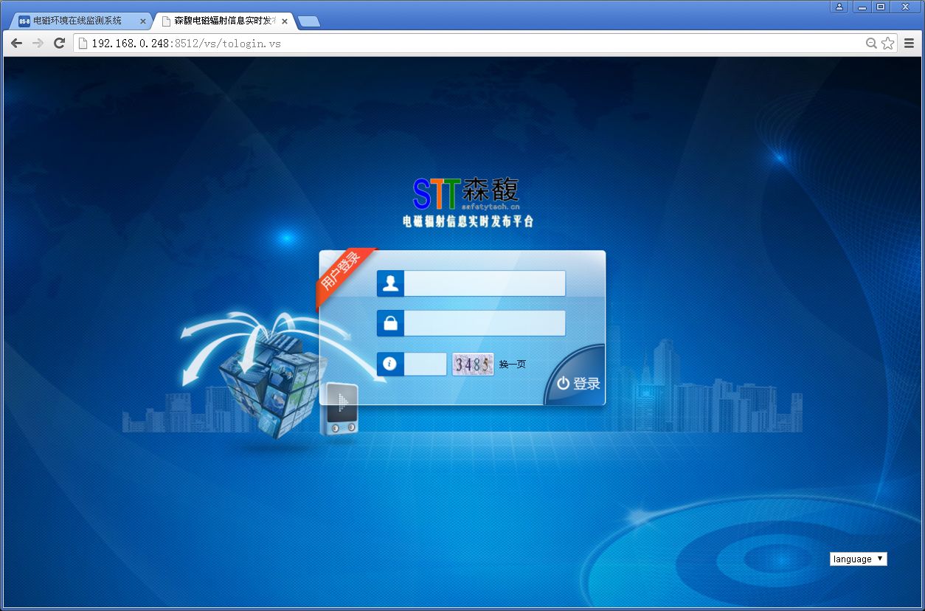Viewport: 925px width, 611px height.
Task: Click the browser back arrow
Action: click(16, 44)
